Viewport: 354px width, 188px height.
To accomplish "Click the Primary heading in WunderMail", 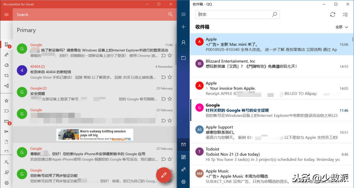I will 26,30.
